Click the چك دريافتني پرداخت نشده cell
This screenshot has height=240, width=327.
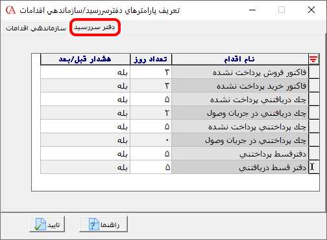coord(240,99)
